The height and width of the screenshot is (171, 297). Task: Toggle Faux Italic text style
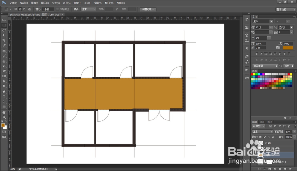[x=261, y=54]
